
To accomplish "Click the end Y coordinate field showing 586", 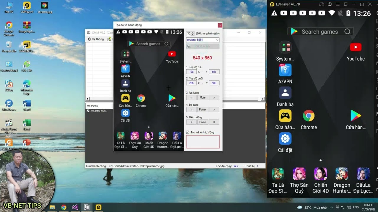I will coord(214,83).
